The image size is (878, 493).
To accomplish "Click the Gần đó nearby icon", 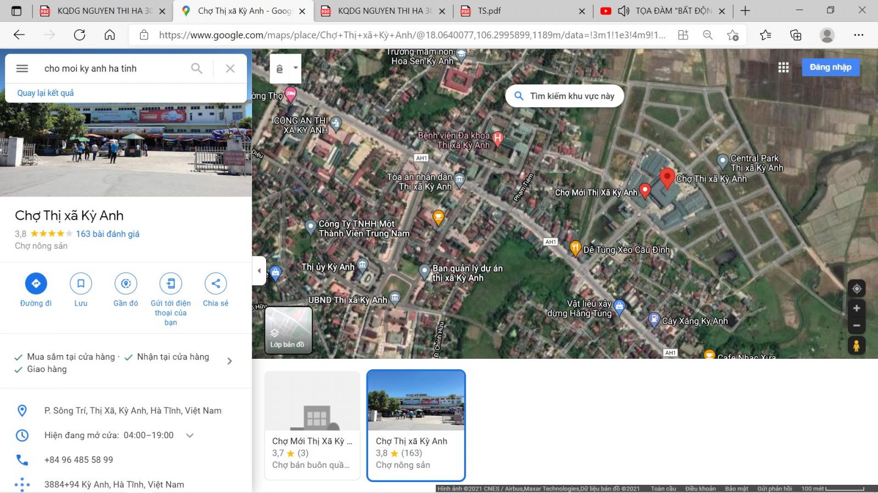I will coord(126,283).
